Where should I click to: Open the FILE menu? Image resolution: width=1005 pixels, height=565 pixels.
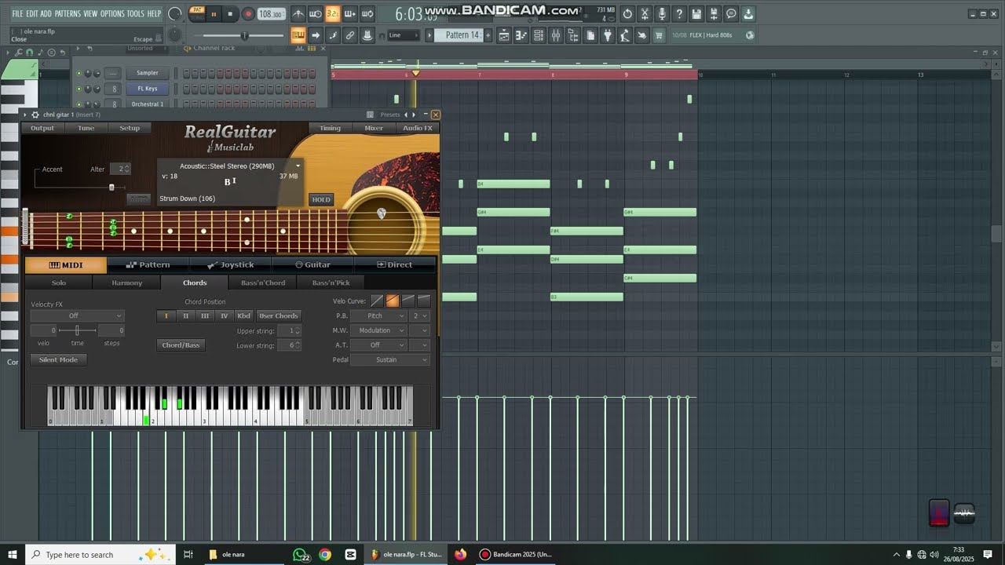(17, 13)
